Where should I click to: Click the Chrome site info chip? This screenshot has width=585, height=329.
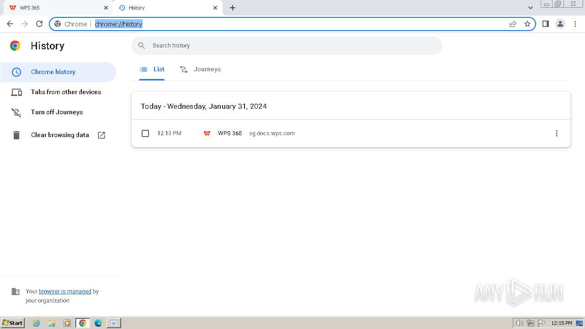71,24
